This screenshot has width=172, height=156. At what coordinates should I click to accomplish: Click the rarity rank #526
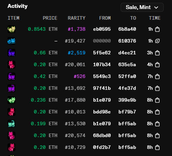79,76
